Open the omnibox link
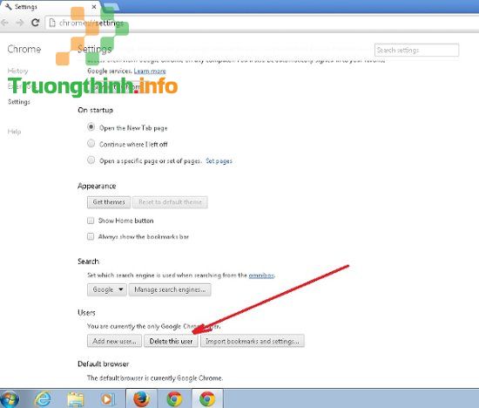Viewport: 479px width, 408px height. pyautogui.click(x=261, y=275)
